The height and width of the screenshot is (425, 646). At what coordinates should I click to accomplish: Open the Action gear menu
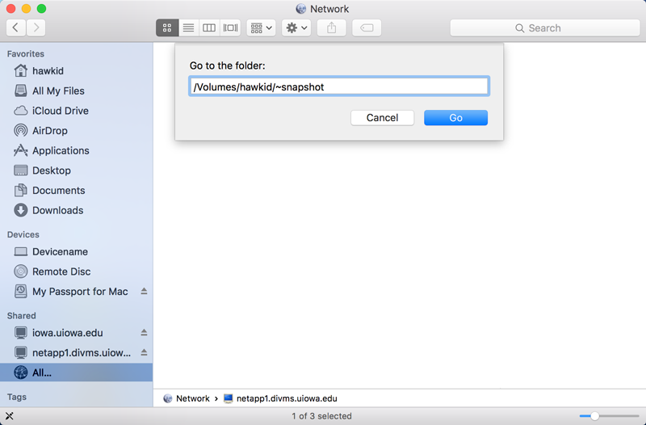click(x=296, y=27)
